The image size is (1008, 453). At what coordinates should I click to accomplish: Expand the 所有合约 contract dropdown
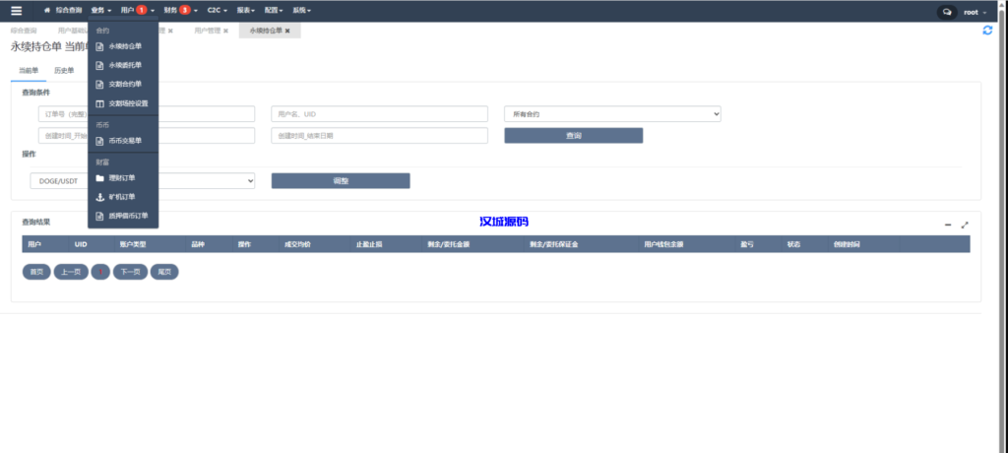612,114
